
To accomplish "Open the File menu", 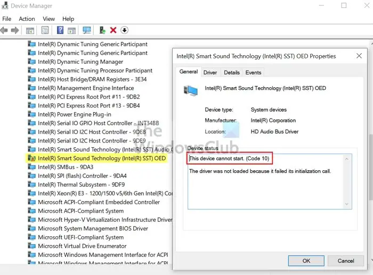I will (6, 19).
